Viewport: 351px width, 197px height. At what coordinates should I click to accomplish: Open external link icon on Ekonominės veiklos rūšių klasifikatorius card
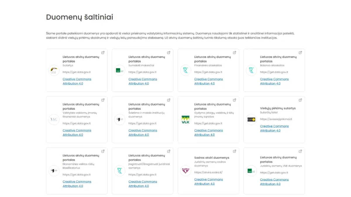103,151
